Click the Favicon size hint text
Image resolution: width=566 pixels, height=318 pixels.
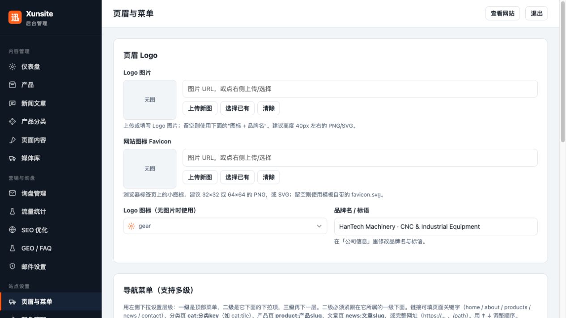[255, 195]
